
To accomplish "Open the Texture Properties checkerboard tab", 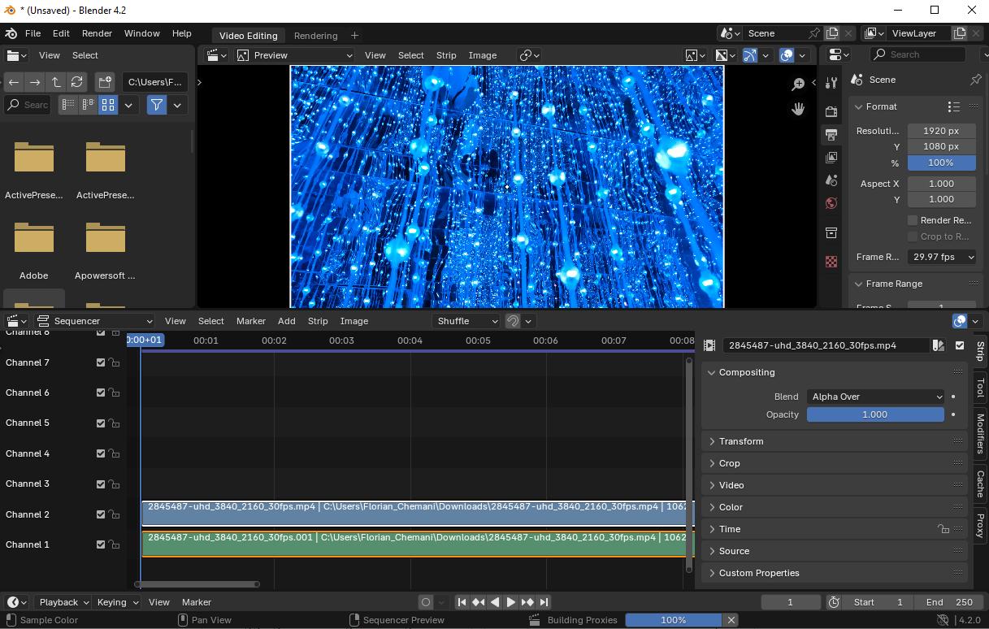I will pos(831,261).
